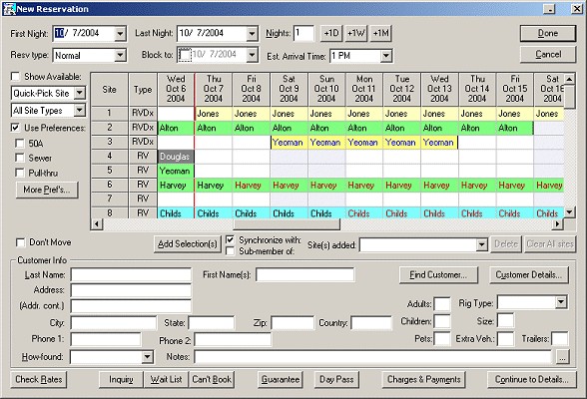Click the Find Customer button
This screenshot has height=399, width=587.
click(438, 275)
